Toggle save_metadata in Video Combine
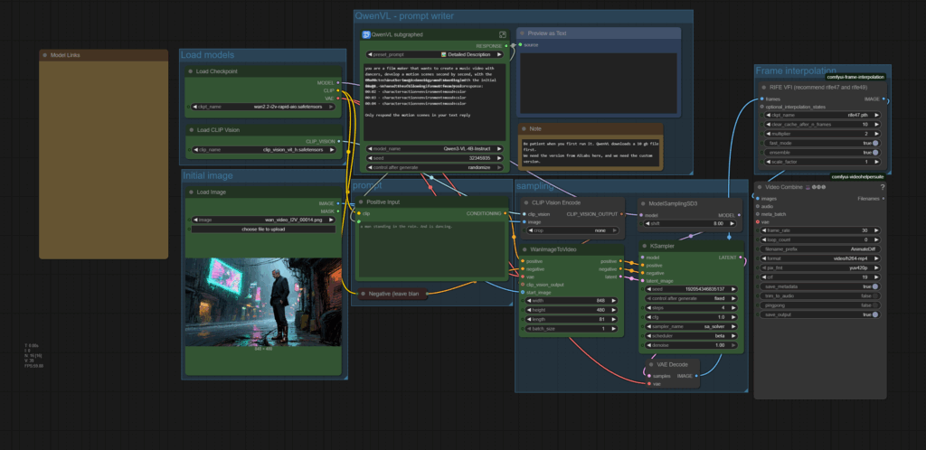The width and height of the screenshot is (926, 450). pos(875,286)
